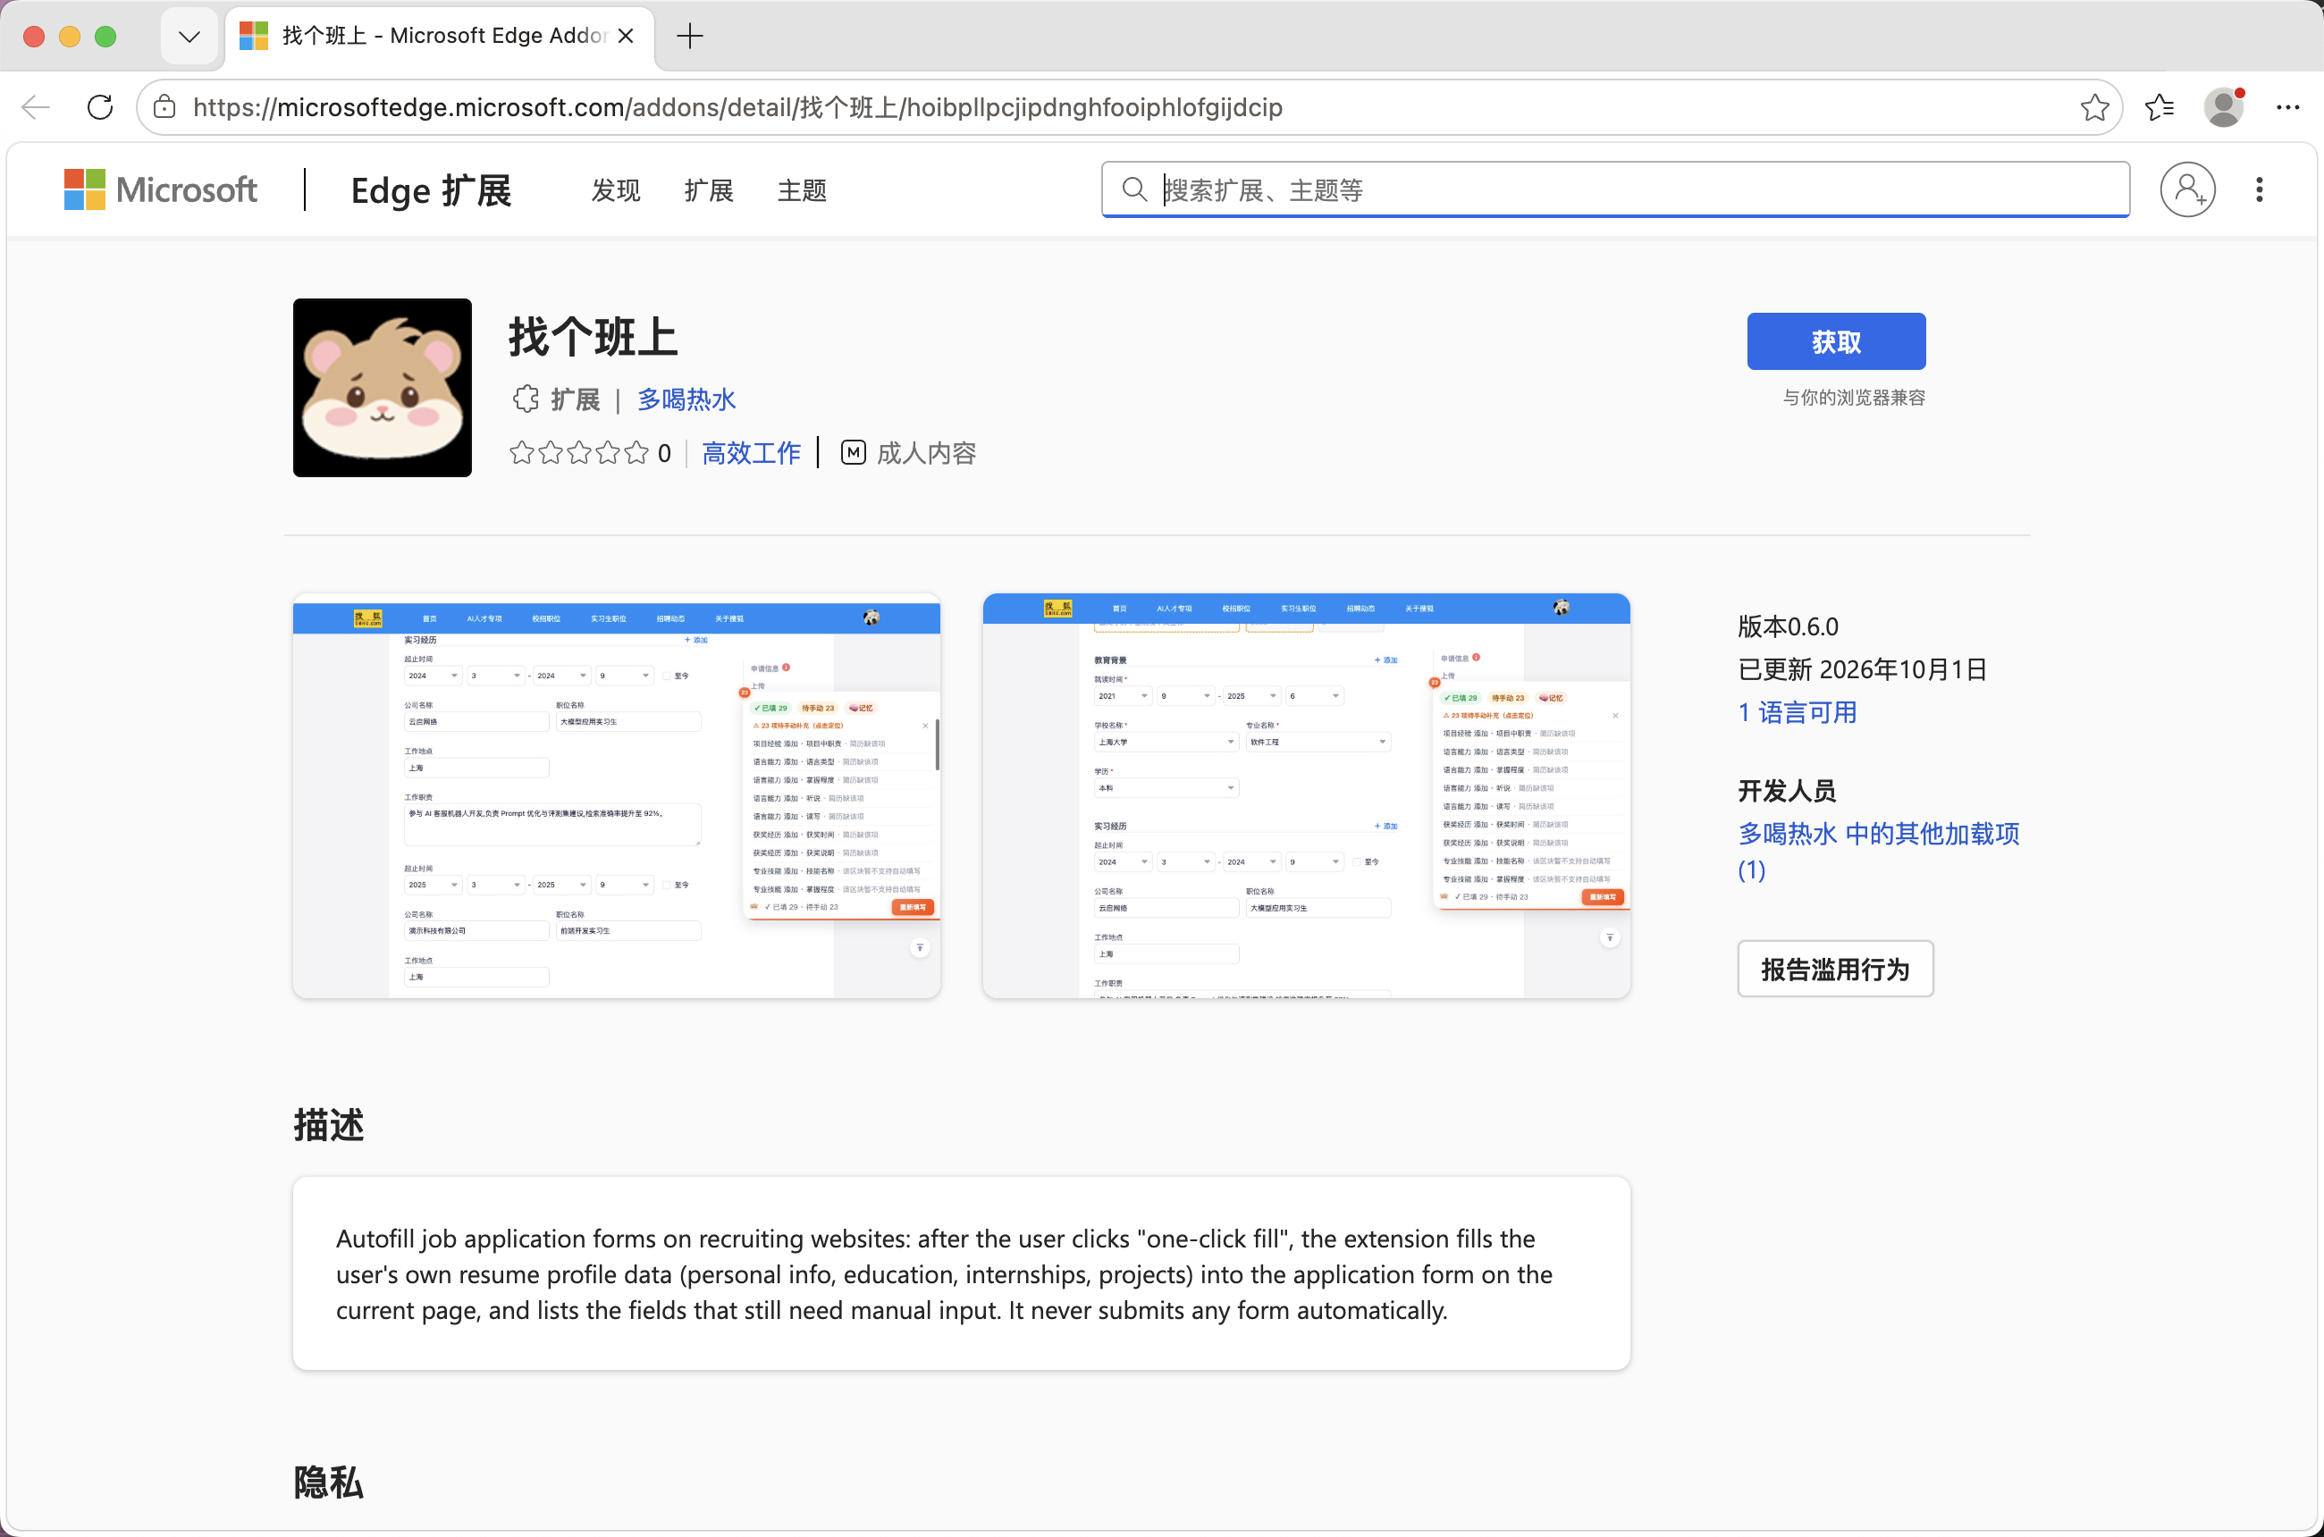Click the 隐私 heading
Screen dimensions: 2324x1537
(x=329, y=1482)
